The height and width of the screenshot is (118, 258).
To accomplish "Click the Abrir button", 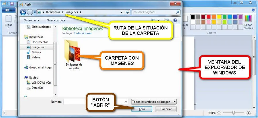I will (142, 109).
